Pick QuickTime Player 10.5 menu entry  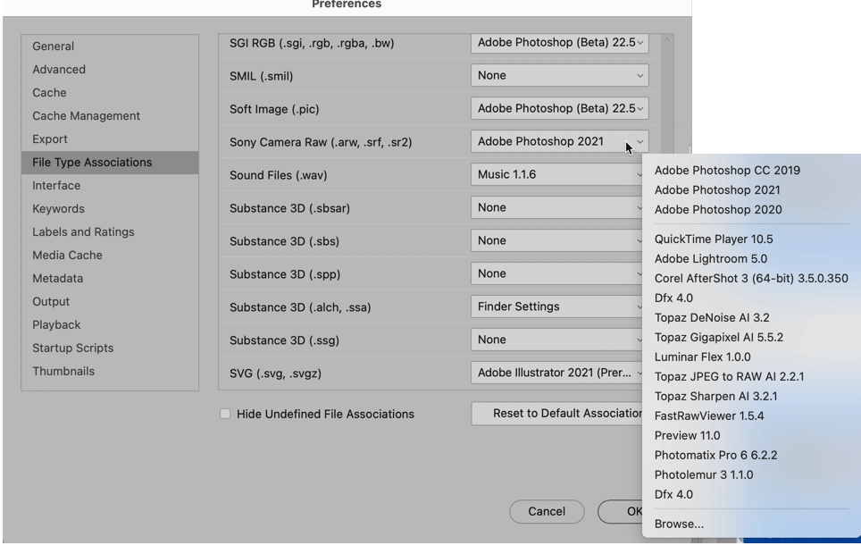tap(714, 239)
